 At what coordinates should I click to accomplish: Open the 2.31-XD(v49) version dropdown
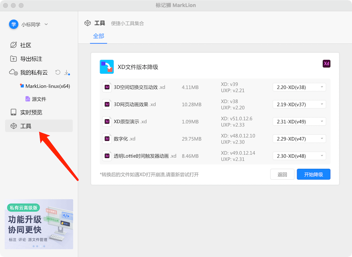click(299, 122)
